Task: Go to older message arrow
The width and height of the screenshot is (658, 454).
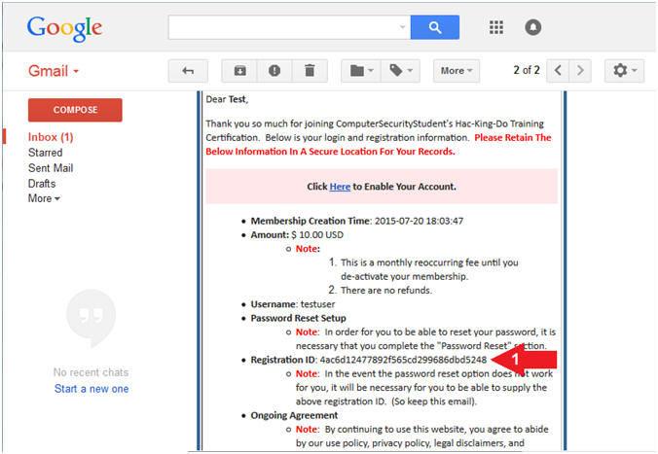Action: coord(580,70)
